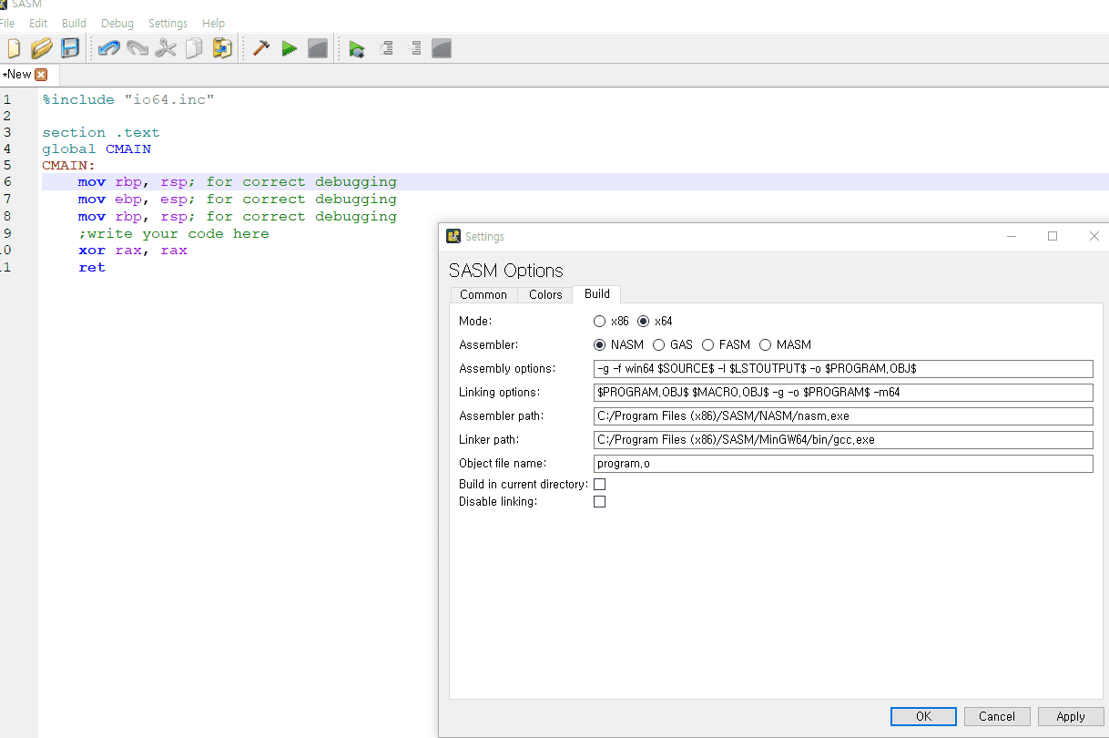The height and width of the screenshot is (738, 1109).
Task: Start debugging with the bug arrow icon
Action: (357, 48)
